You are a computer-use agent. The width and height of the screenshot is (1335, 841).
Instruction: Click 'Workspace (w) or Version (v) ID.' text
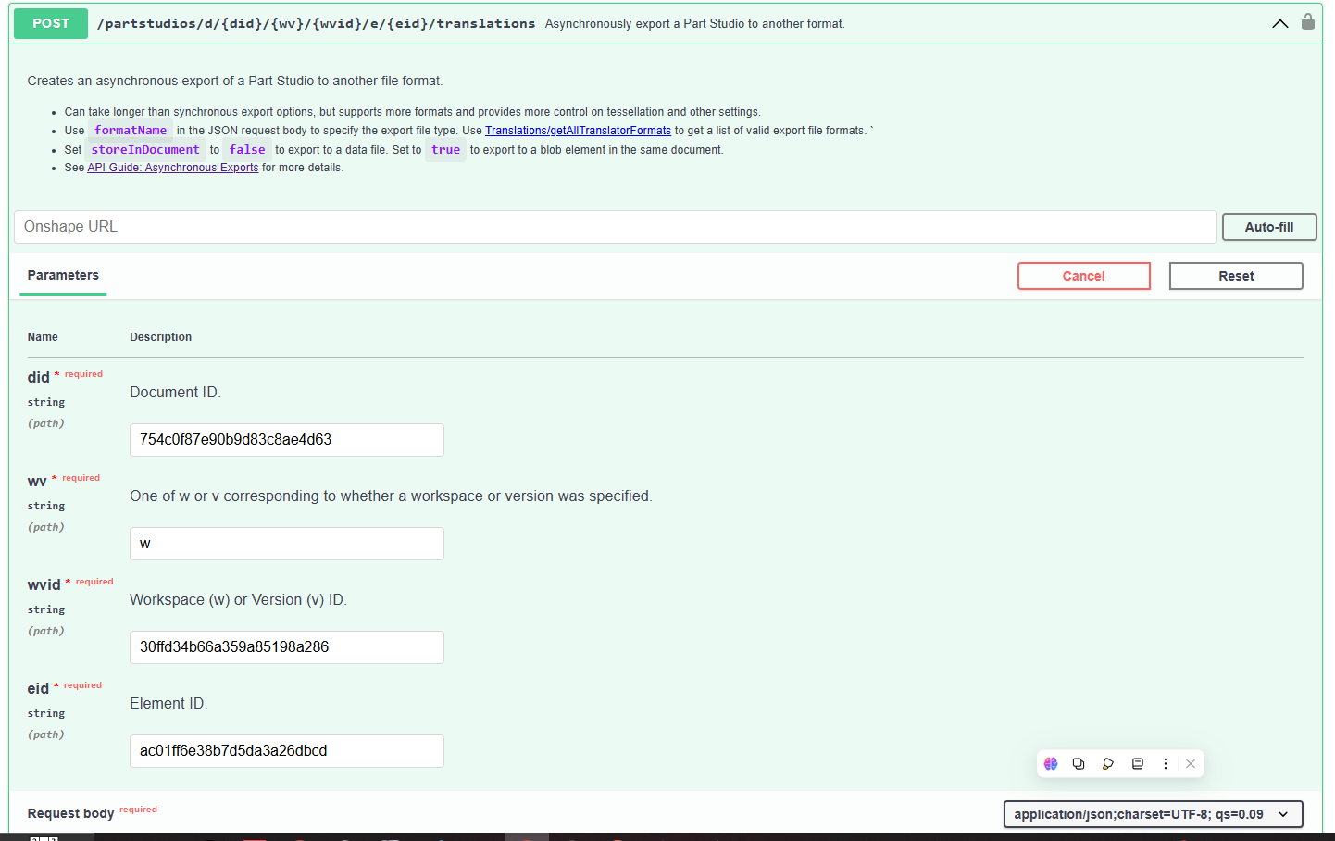point(238,600)
